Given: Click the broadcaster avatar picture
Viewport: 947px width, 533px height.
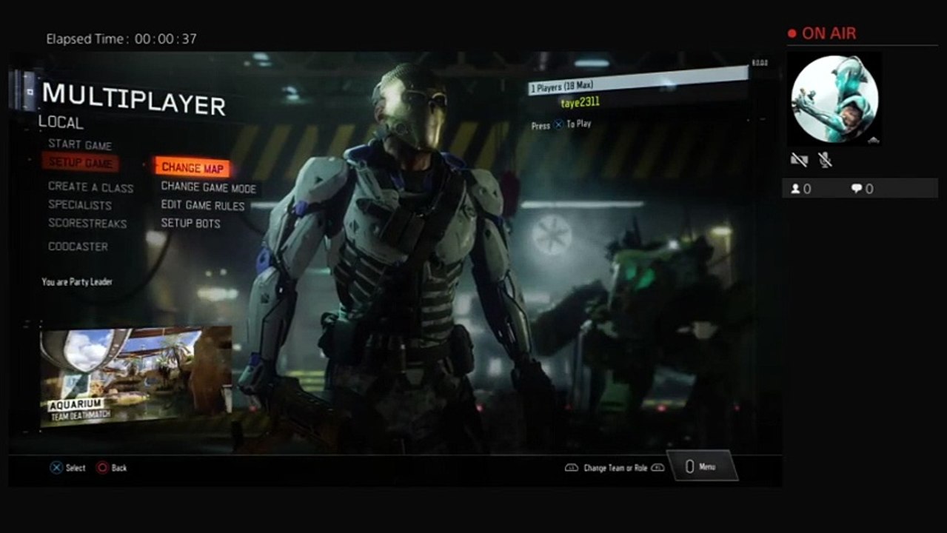Looking at the screenshot, I should pos(834,99).
